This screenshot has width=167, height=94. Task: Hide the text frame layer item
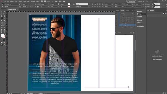click(x=116, y=15)
